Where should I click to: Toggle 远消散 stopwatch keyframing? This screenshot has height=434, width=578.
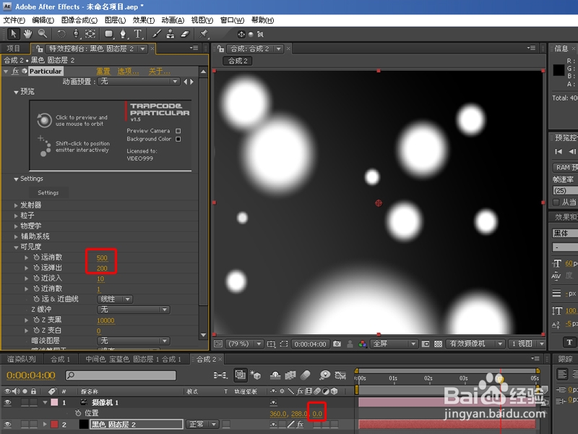pos(36,258)
